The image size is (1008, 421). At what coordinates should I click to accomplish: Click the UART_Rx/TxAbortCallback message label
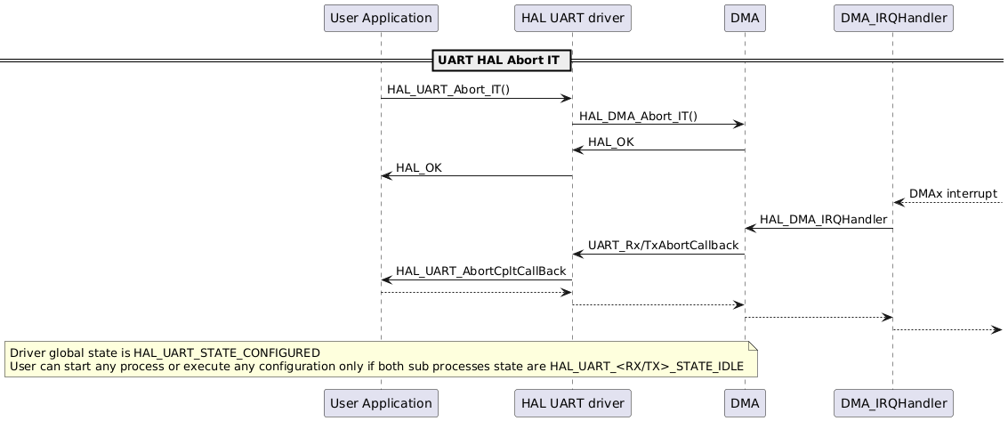point(663,245)
